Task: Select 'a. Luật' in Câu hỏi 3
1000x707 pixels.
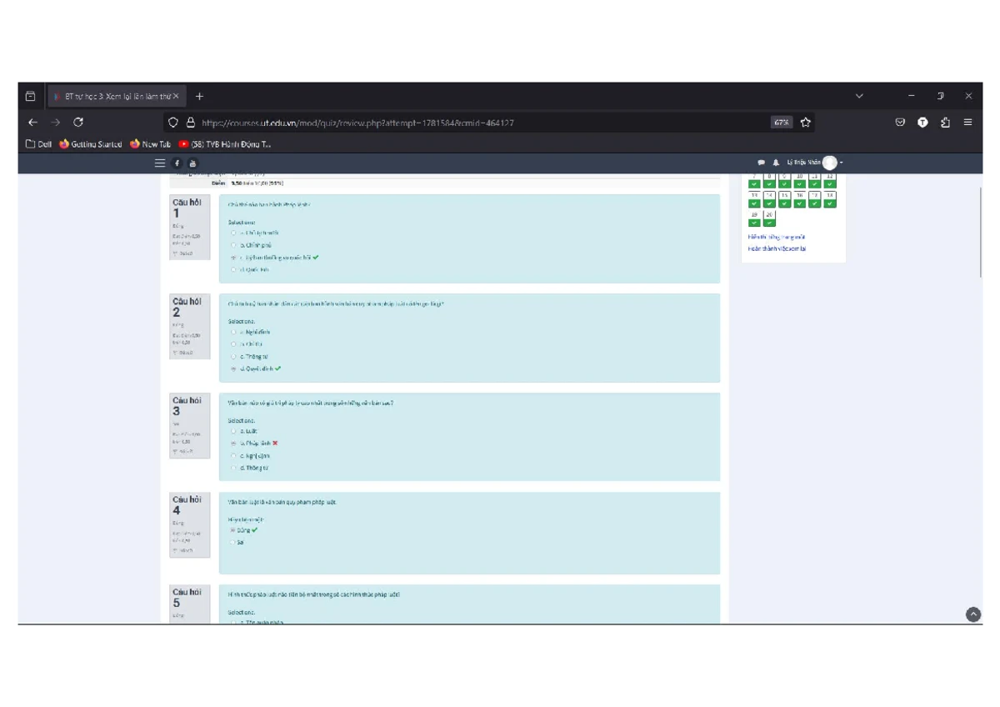Action: tap(234, 431)
